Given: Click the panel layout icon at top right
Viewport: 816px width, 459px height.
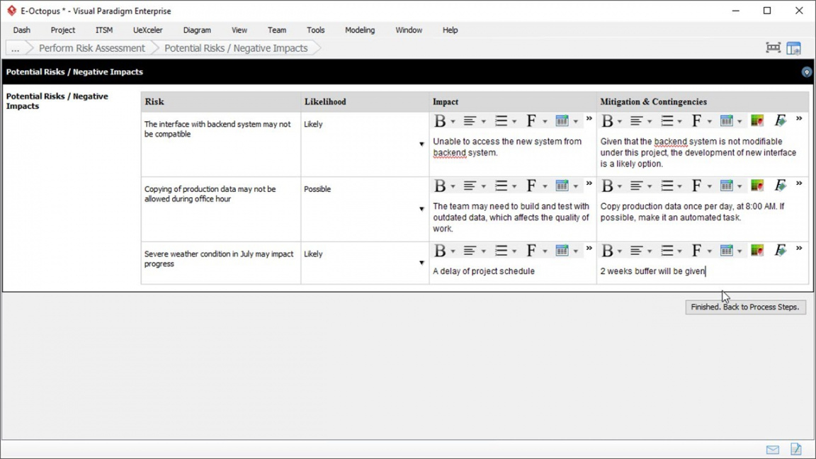Looking at the screenshot, I should 794,48.
